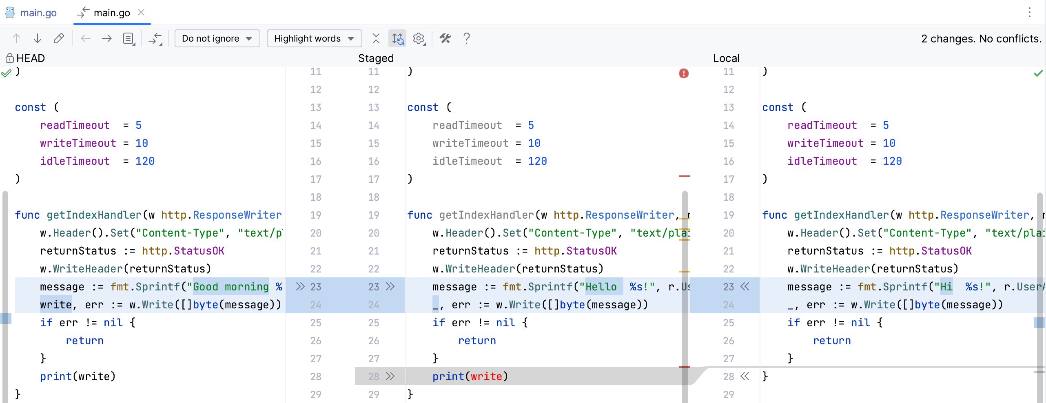Click the double-arrow beside Local line 23
This screenshot has height=403, width=1046.
(x=745, y=287)
